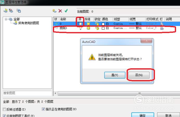Select the 所有使用的图层 tree item
Viewport: 180px width, 117px height.
[29, 23]
